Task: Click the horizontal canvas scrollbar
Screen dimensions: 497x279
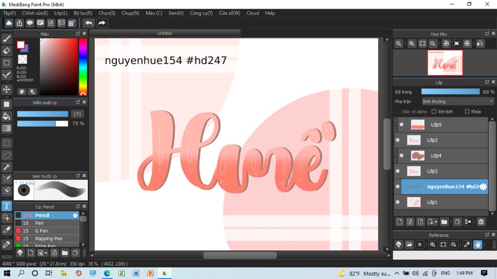Action: point(240,255)
